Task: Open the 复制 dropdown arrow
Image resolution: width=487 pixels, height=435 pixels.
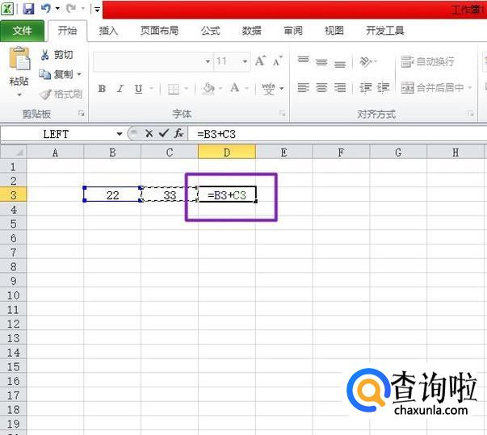Action: point(79,74)
